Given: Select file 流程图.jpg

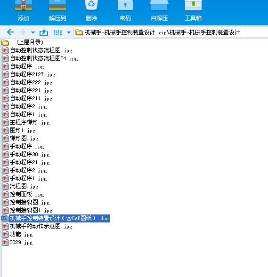Looking at the screenshot, I should [x=21, y=186].
